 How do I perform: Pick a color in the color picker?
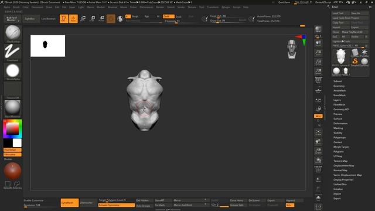coord(12,129)
